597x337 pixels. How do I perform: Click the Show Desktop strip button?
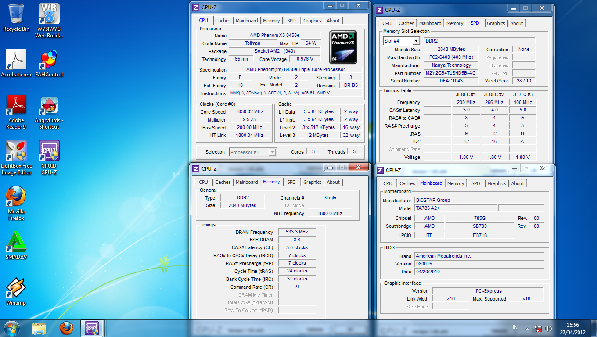tap(593, 328)
